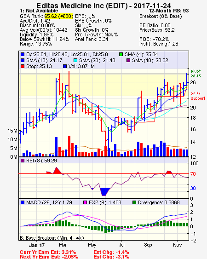Viewport: 207px width, 259px height.
Task: Click the Acc/Dist: 1.42 value
Action: [x=34, y=21]
